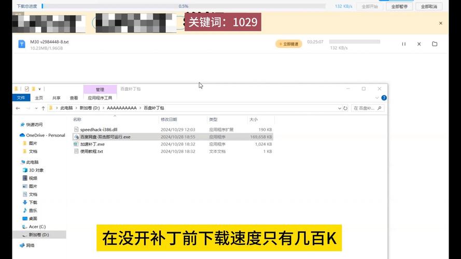Click 此电脑 in the address bar
The image size is (461, 259).
click(66, 108)
